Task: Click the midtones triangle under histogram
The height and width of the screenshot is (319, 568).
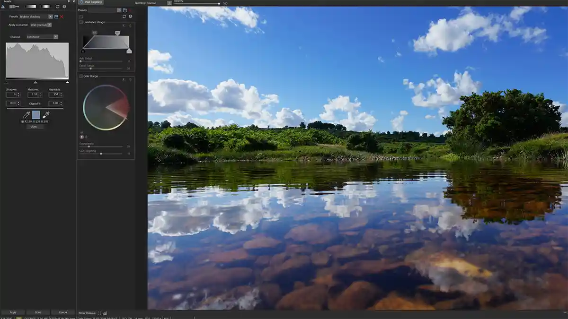Action: (x=35, y=82)
